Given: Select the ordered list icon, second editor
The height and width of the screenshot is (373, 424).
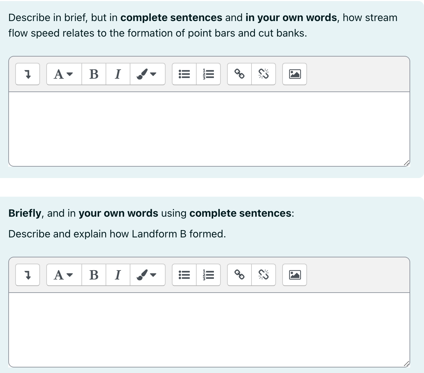Looking at the screenshot, I should click(x=208, y=275).
